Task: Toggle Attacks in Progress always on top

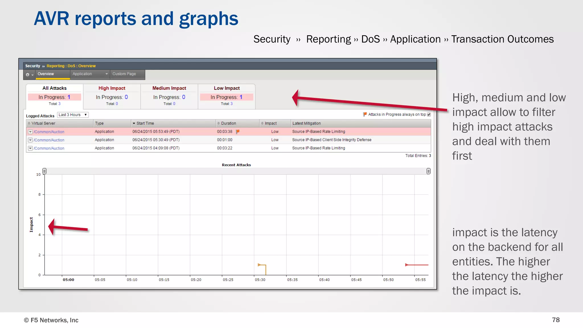Action: (x=429, y=114)
